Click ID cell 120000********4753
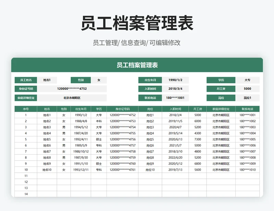The image size is (274, 211). (x=123, y=121)
